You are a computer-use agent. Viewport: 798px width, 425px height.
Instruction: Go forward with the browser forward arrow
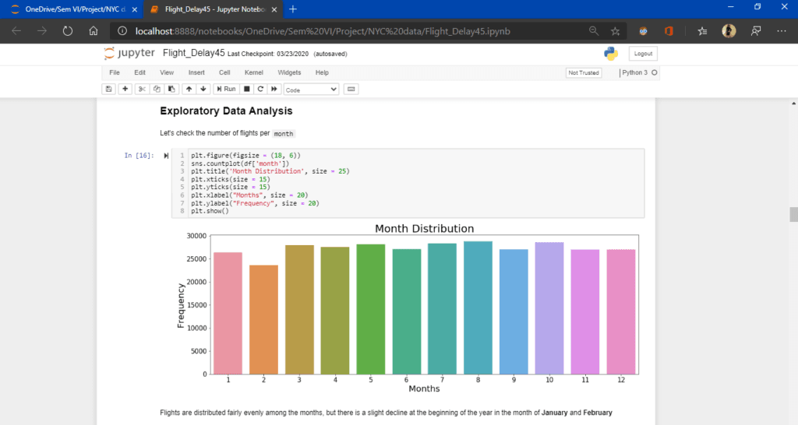[42, 31]
